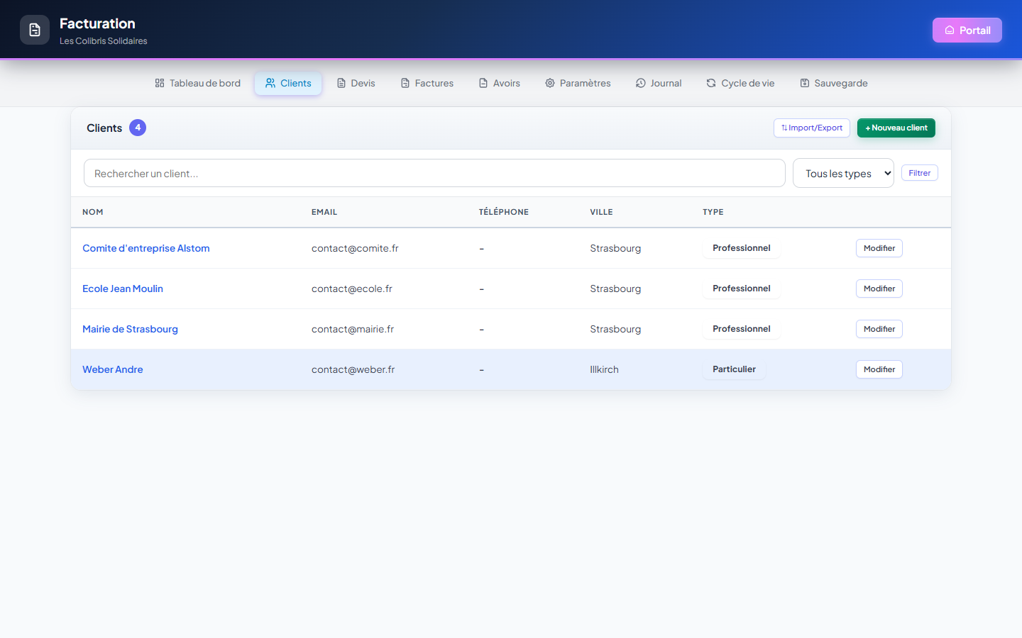The image size is (1022, 638).
Task: Switch to the Clients tab
Action: 288,83
